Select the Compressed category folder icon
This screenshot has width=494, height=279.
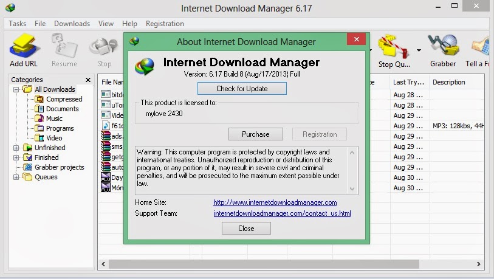(39, 99)
